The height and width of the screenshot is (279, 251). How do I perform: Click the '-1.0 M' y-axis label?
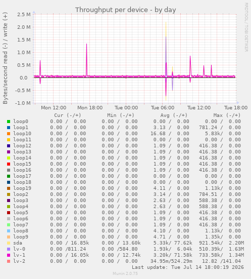click(23, 103)
